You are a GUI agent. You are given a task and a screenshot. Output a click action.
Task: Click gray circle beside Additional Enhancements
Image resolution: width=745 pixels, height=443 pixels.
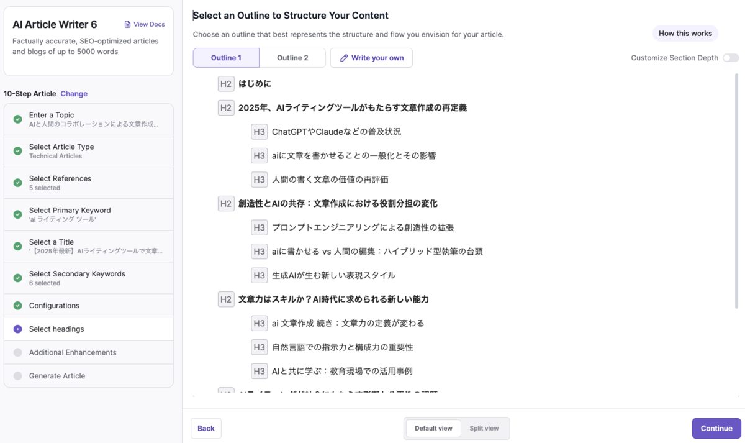click(x=17, y=352)
